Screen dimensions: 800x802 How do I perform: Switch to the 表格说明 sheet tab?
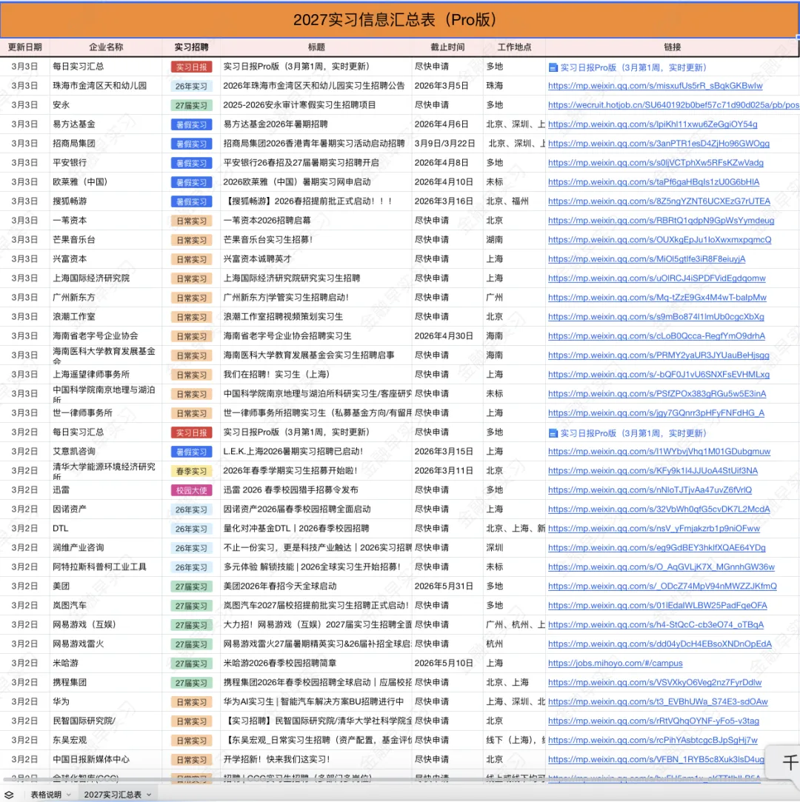[46, 794]
